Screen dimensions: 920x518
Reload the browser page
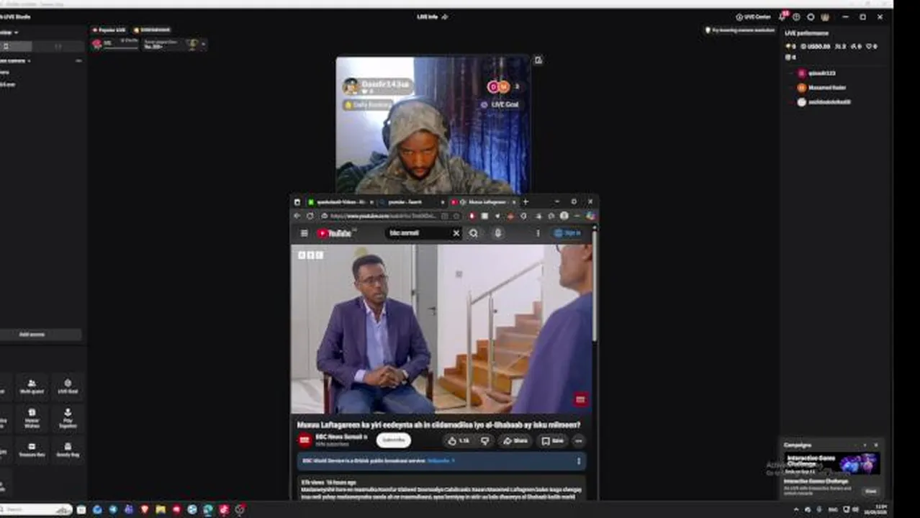tap(310, 216)
